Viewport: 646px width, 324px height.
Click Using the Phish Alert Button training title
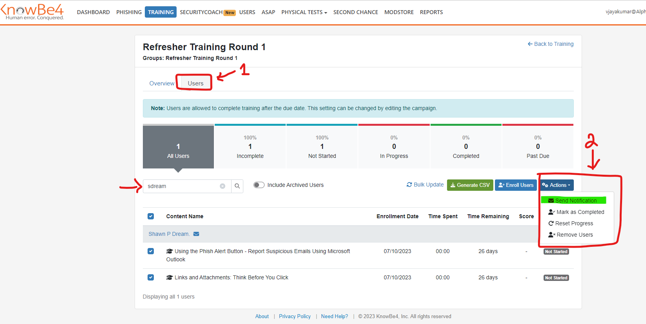click(x=258, y=255)
